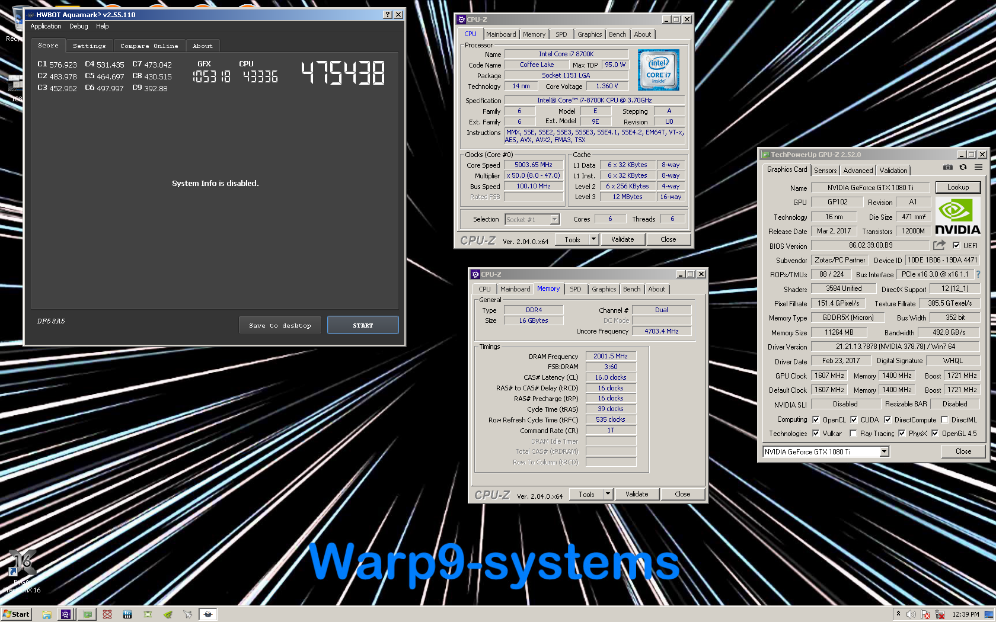Click the blue bars taskbar icon
This screenshot has width=996, height=622.
point(127,614)
